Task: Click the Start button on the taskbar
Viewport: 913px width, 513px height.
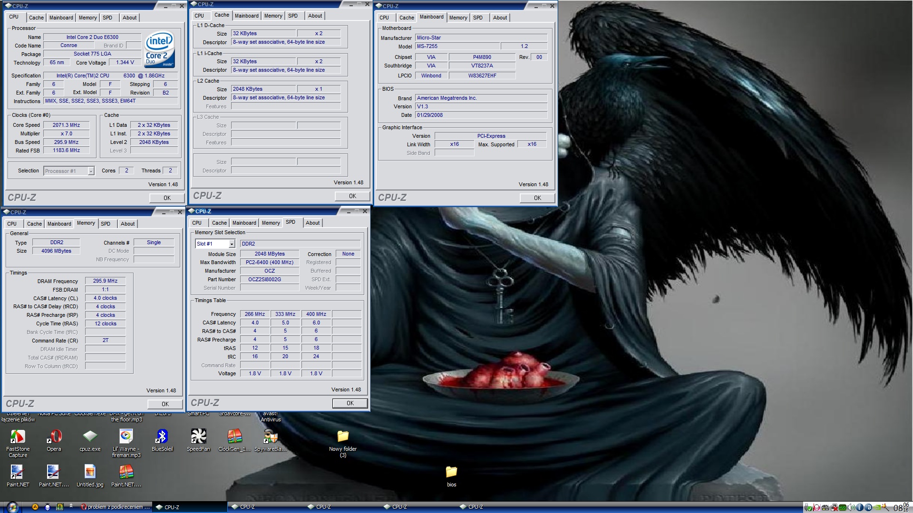Action: coord(12,507)
